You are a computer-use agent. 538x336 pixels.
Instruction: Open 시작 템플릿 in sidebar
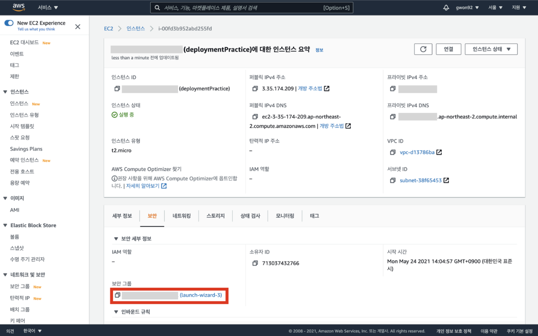pos(22,126)
